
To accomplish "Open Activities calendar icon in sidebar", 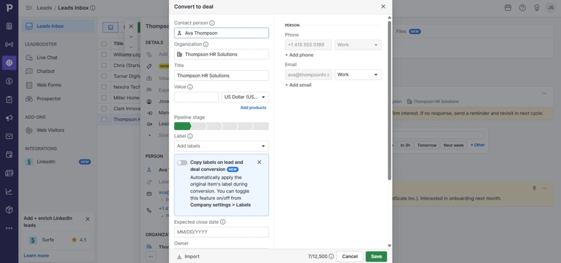I will [x=9, y=155].
